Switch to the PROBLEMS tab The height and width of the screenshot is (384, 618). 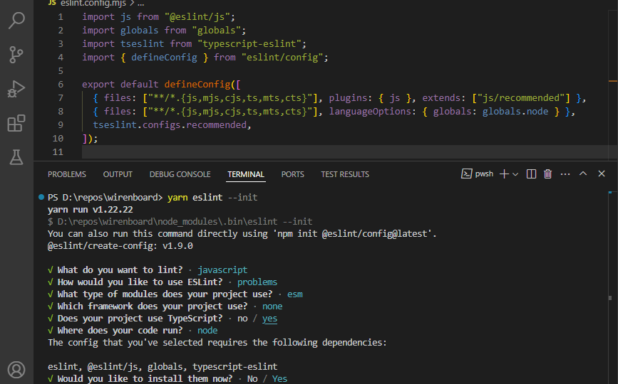(67, 174)
